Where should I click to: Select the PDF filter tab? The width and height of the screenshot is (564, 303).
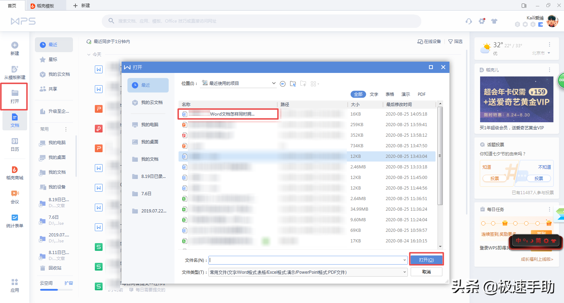tap(422, 94)
